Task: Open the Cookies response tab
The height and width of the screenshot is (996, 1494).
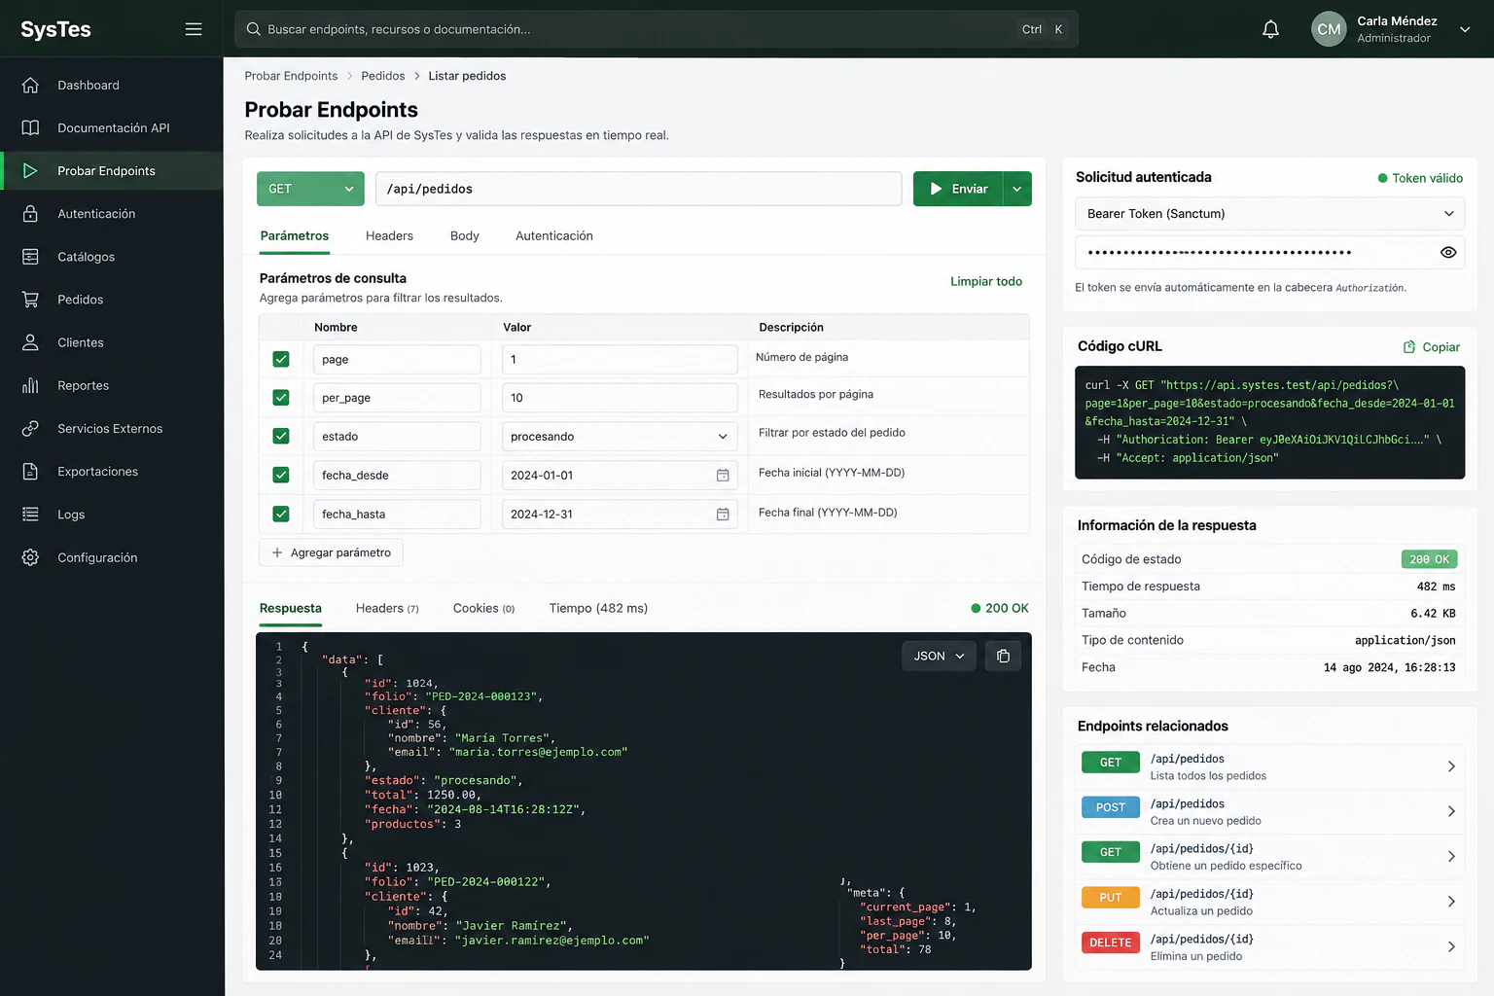Action: pos(483,608)
